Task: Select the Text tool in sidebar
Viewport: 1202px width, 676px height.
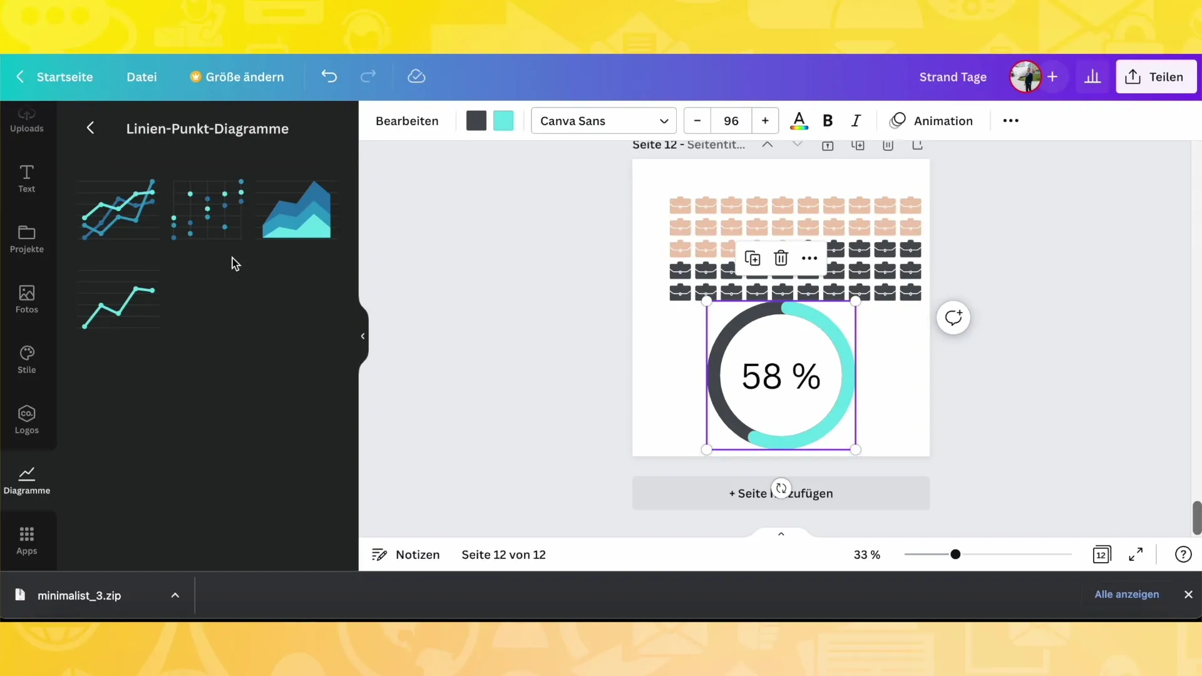Action: pyautogui.click(x=26, y=177)
